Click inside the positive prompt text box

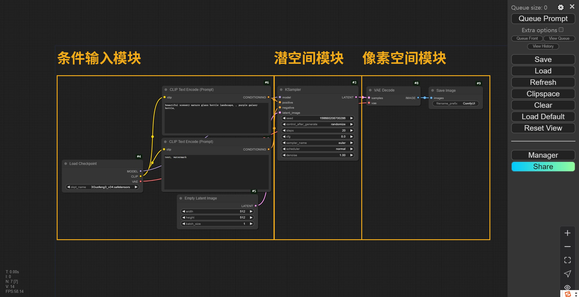point(216,117)
